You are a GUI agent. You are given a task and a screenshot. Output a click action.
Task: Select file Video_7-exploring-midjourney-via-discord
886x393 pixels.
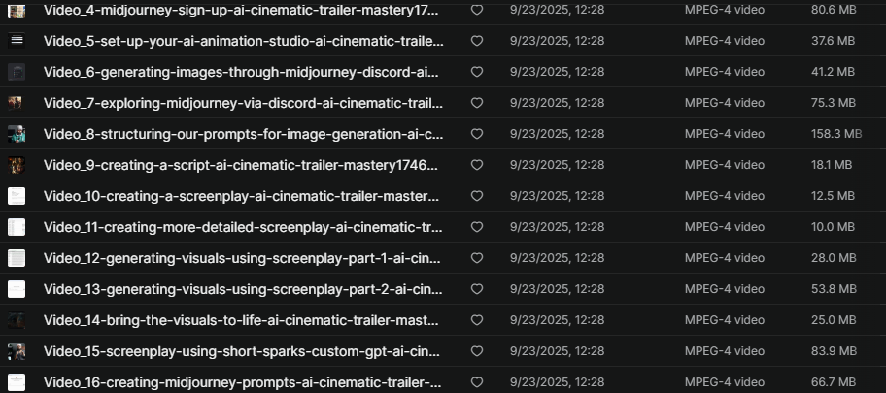(x=244, y=103)
